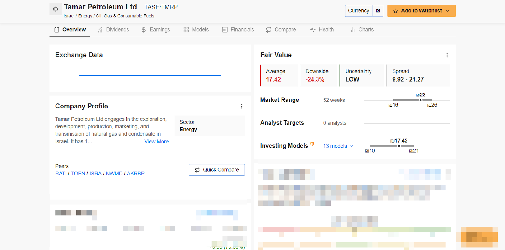Image resolution: width=505 pixels, height=250 pixels.
Task: Open the NWMD peer link
Action: coord(114,174)
